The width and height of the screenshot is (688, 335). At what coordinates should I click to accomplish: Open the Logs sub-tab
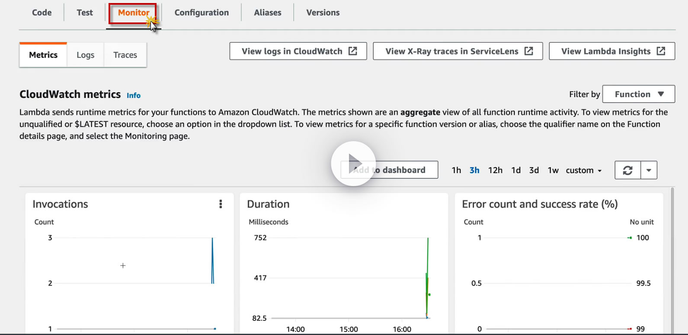click(x=85, y=55)
